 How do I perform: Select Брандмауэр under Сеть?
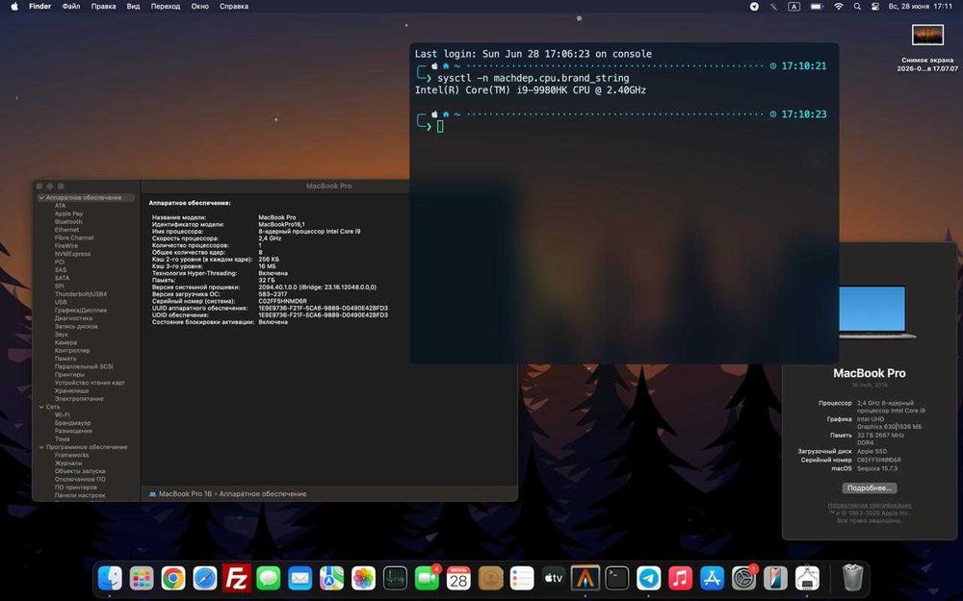coord(72,423)
